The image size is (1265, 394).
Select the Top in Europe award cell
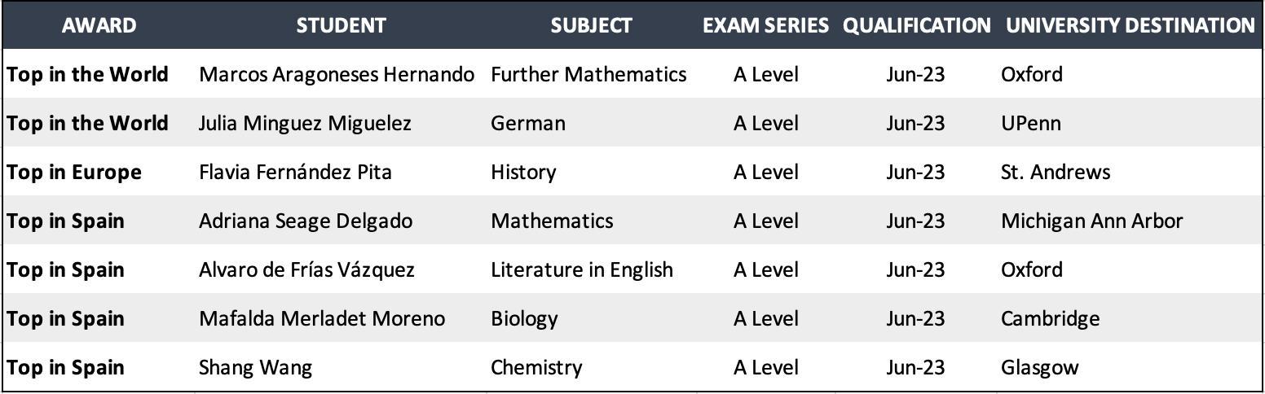74,173
